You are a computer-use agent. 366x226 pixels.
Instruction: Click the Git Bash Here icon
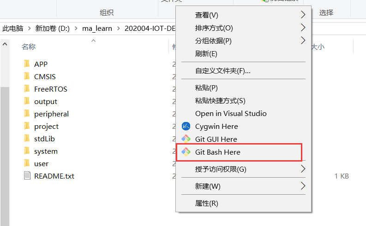point(186,152)
